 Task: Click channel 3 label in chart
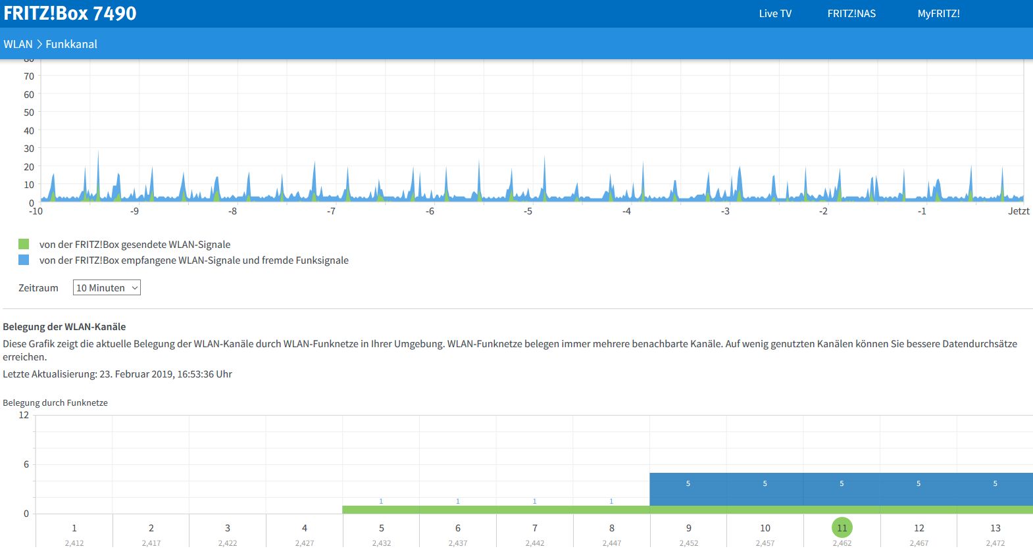click(x=228, y=528)
